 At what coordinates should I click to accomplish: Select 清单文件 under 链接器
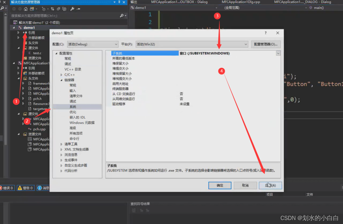point(76,96)
